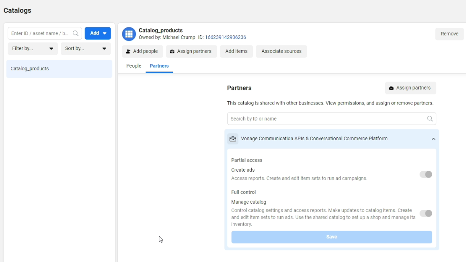Click the Associate sources button
Screen dimensions: 466x262
(281, 51)
